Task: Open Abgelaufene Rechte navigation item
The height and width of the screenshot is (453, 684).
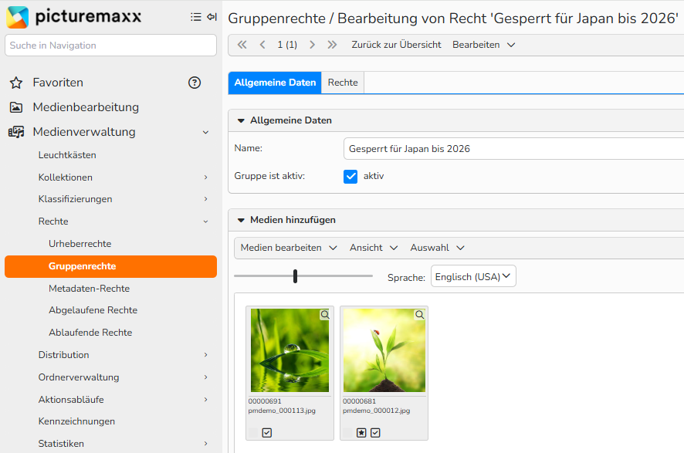Action: [93, 310]
